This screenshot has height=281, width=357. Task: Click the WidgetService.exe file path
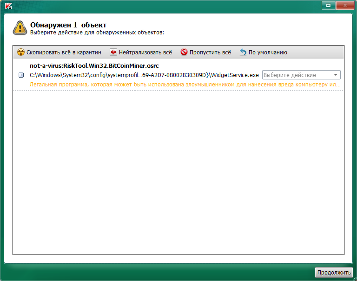coord(144,75)
